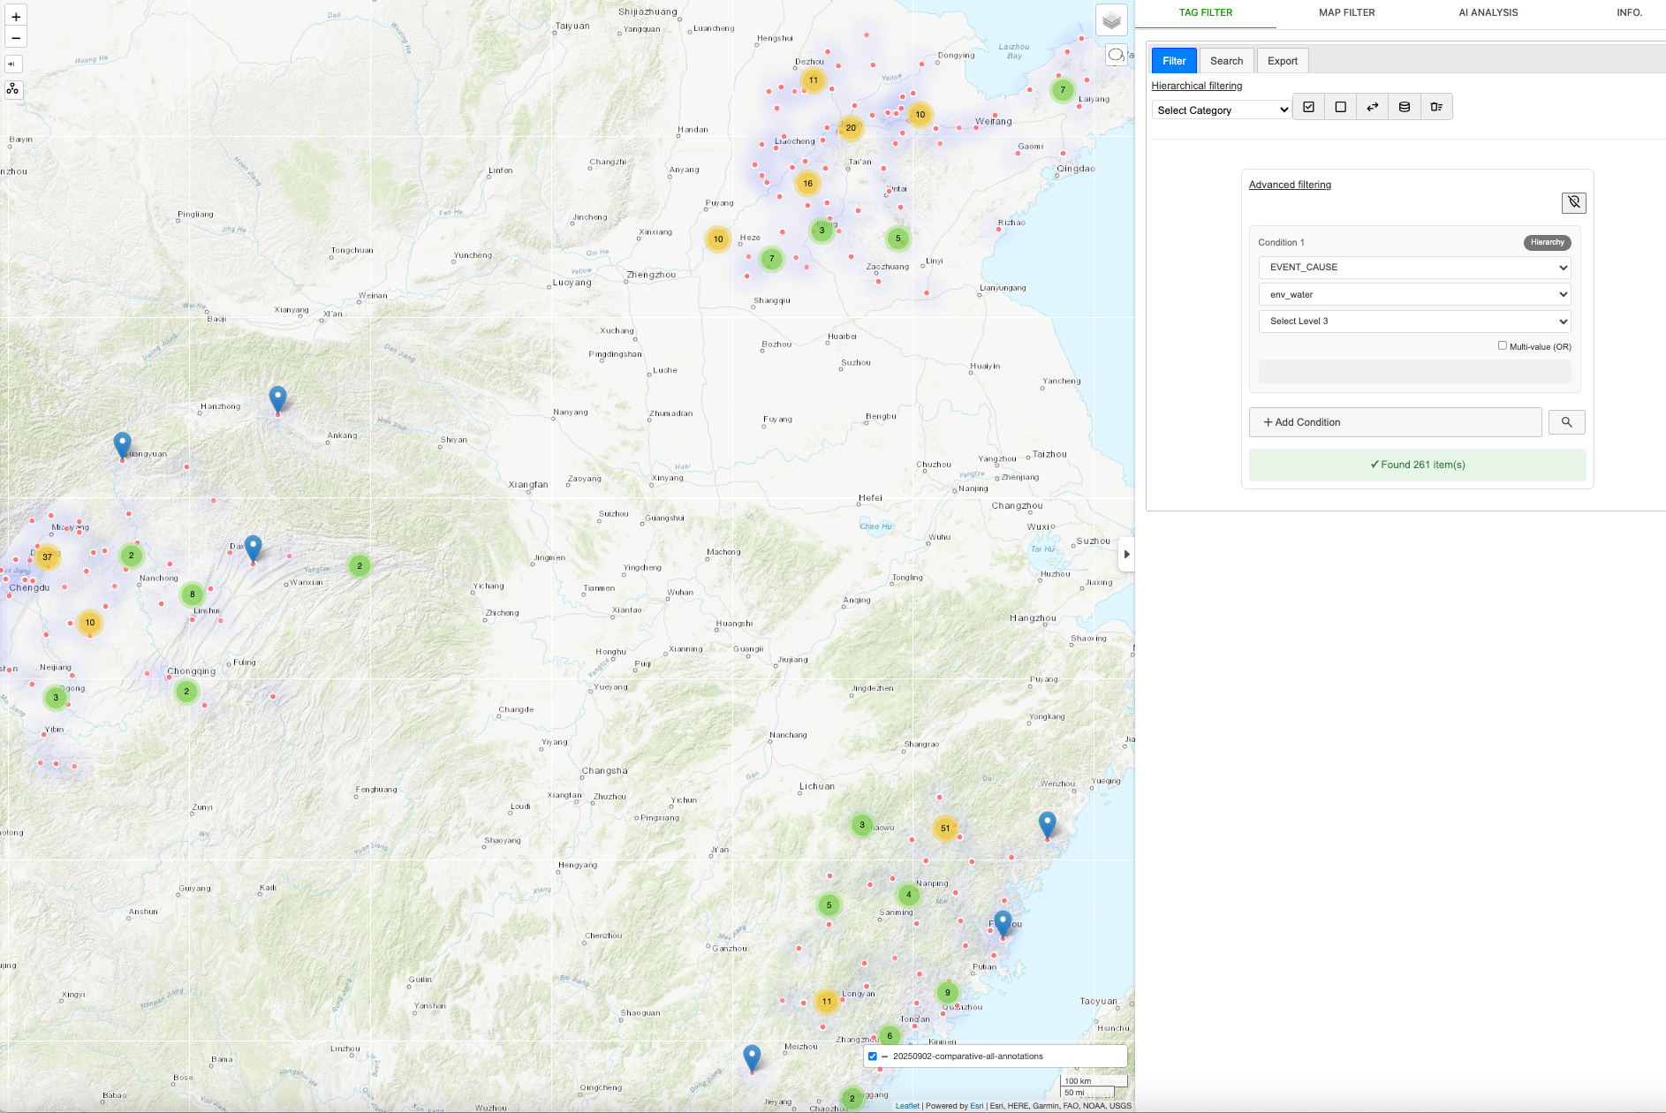
Task: Open the AI ANALYSIS tab
Action: [1488, 12]
